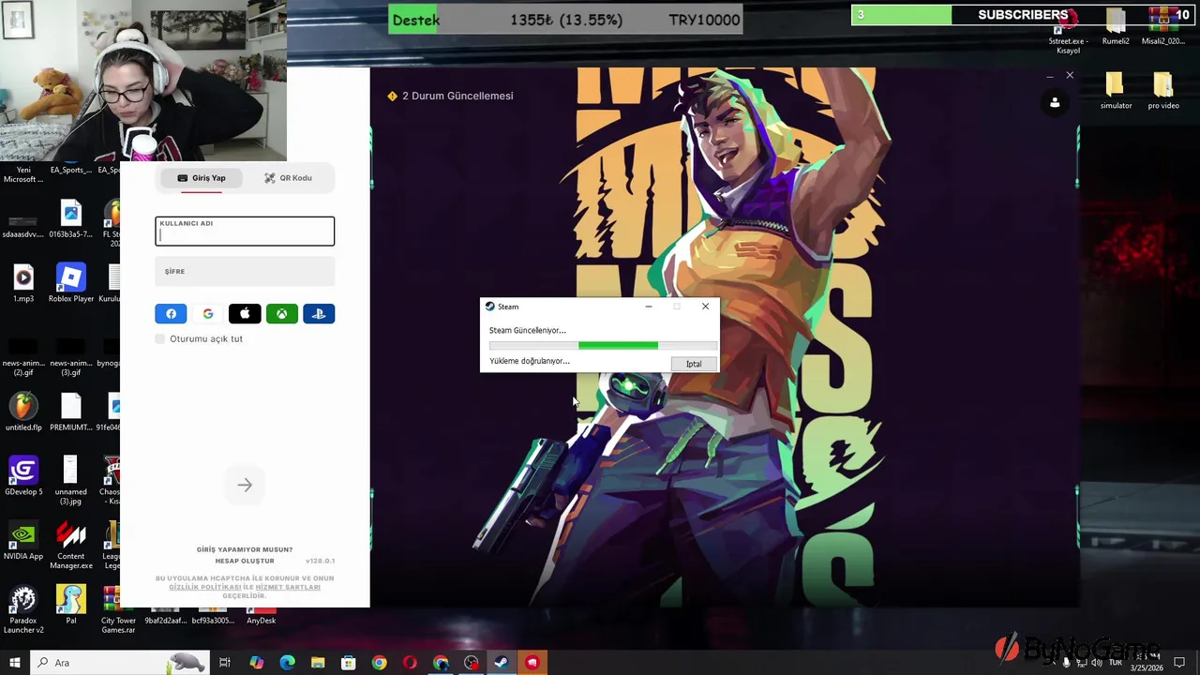
Task: Sign in with Facebook icon
Action: (171, 314)
